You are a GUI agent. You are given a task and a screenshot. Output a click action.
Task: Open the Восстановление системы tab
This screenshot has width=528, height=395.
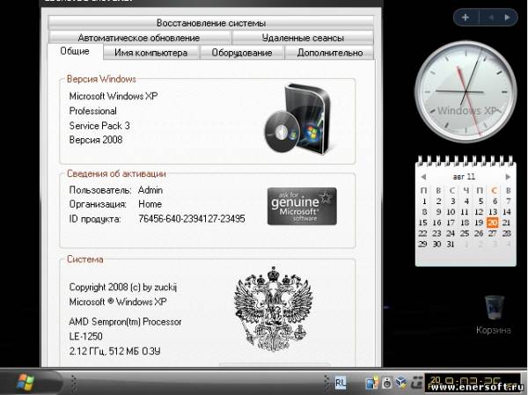(x=211, y=23)
